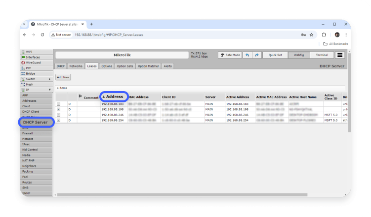The height and width of the screenshot is (217, 371).
Task: Open SMB under IP menu
Action: [x=36, y=187]
